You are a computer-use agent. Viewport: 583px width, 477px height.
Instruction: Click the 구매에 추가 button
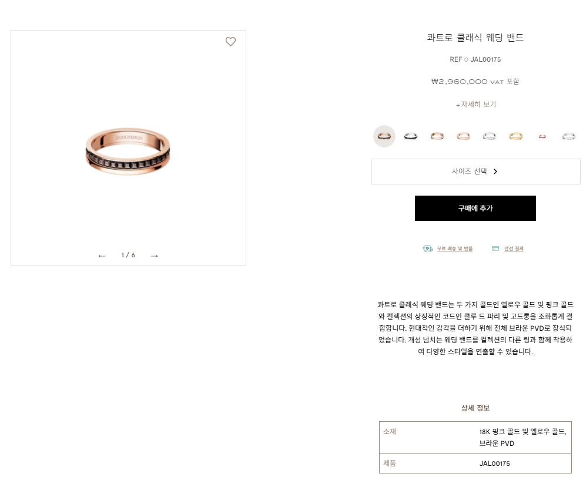[x=475, y=208]
